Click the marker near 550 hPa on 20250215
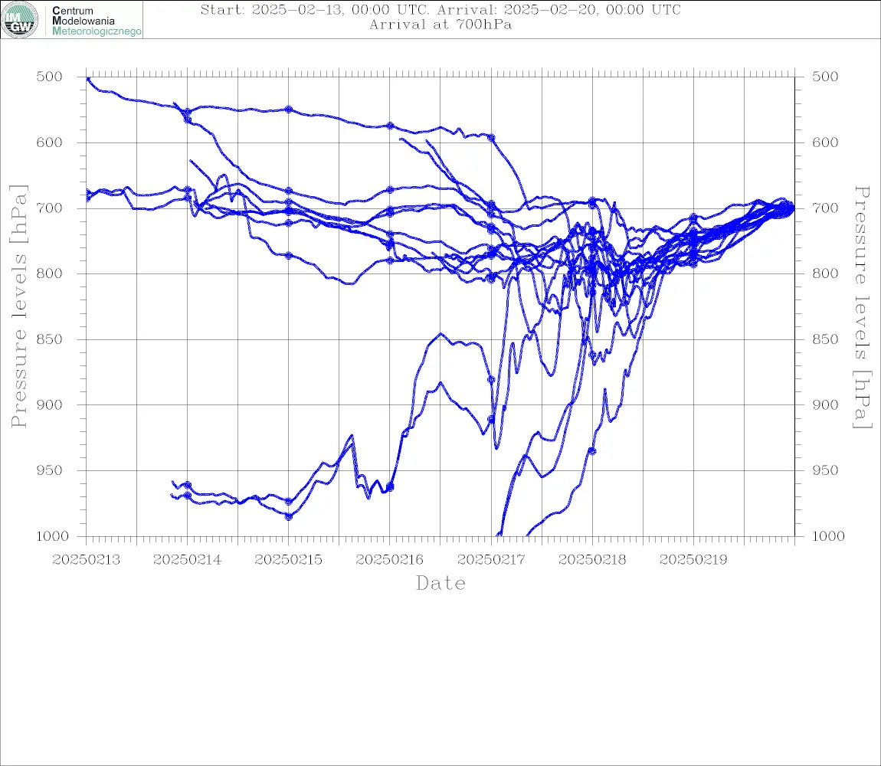The width and height of the screenshot is (881, 766). [x=289, y=109]
